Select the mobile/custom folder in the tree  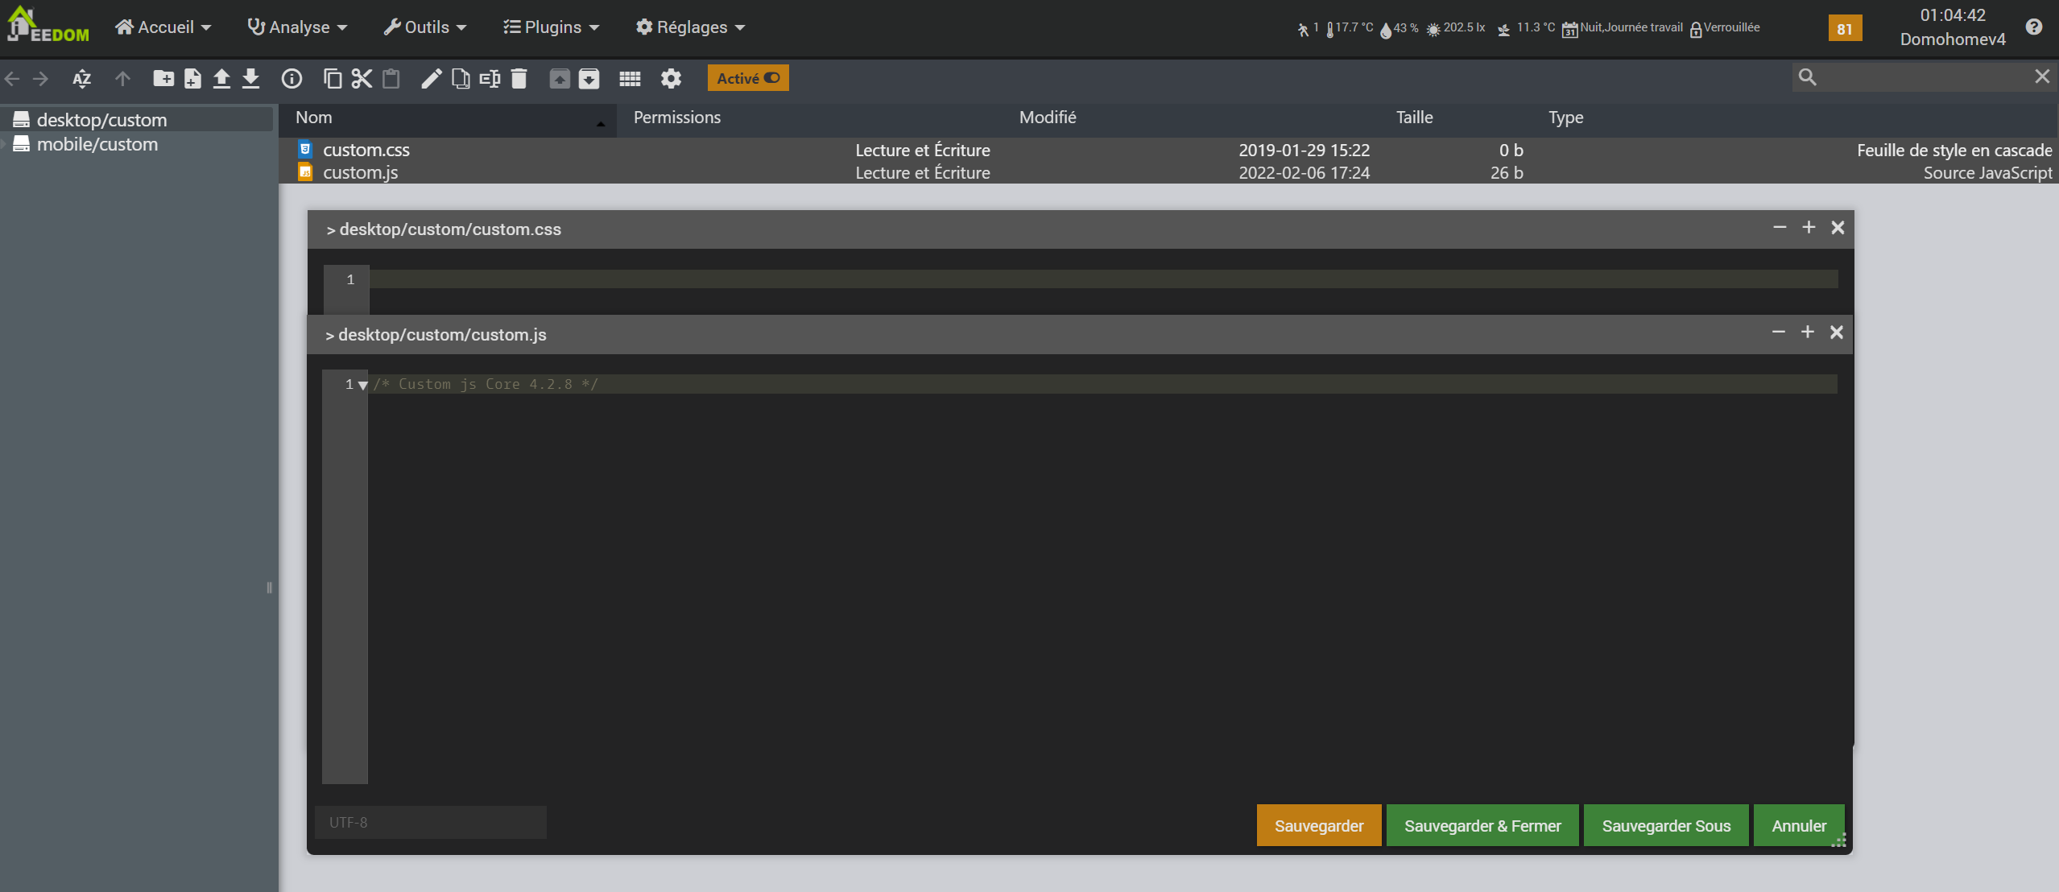(x=97, y=144)
